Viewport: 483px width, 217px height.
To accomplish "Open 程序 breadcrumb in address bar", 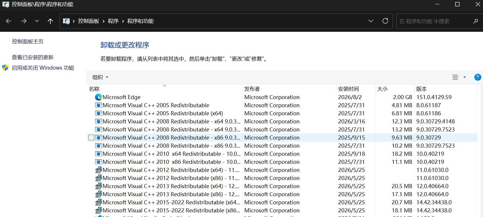I will 113,21.
